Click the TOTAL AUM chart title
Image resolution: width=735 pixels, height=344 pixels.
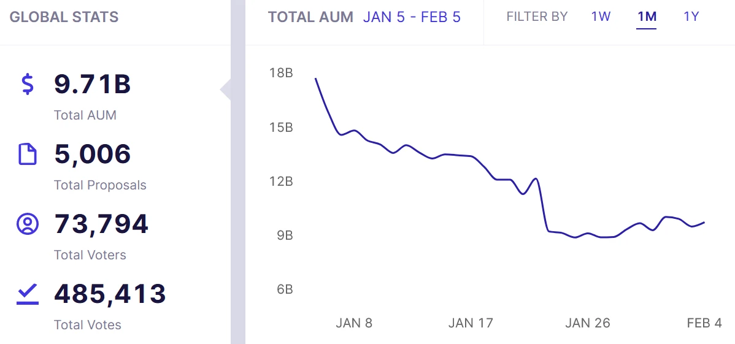coord(310,17)
